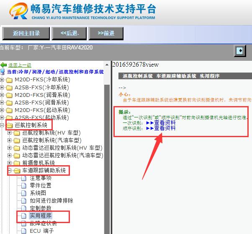The width and height of the screenshot is (252, 234).
Task: Open the 故障症状表 page
Action: [x=44, y=224]
